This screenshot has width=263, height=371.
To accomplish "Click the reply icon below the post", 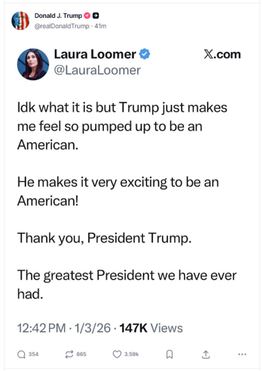I will [x=22, y=355].
